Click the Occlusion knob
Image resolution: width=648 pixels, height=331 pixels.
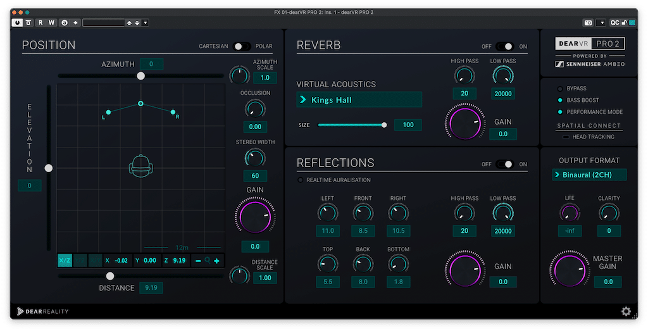pos(255,109)
